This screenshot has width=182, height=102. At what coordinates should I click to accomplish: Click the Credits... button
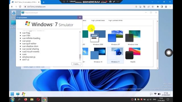click(76, 64)
